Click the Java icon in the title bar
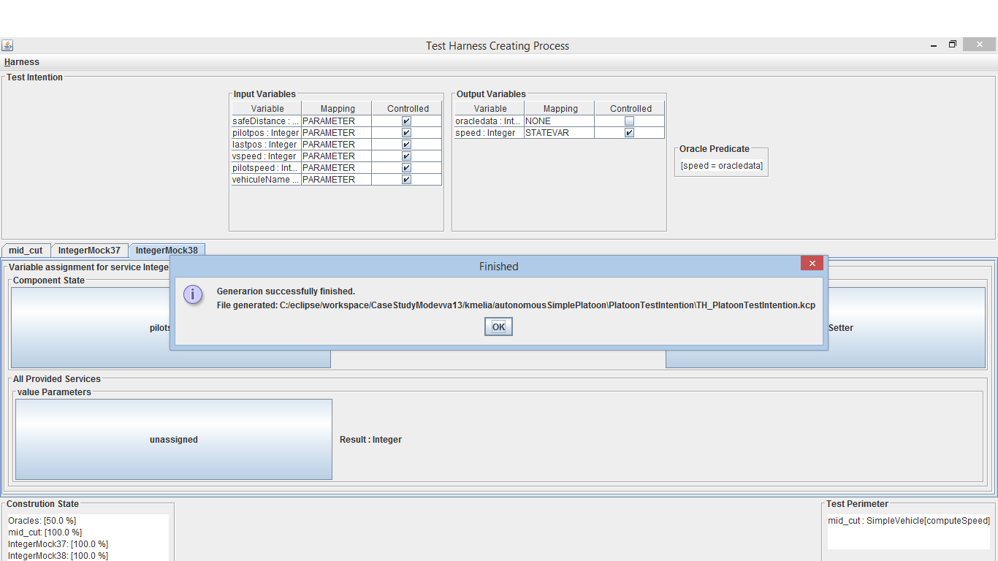998x561 pixels. [7, 45]
